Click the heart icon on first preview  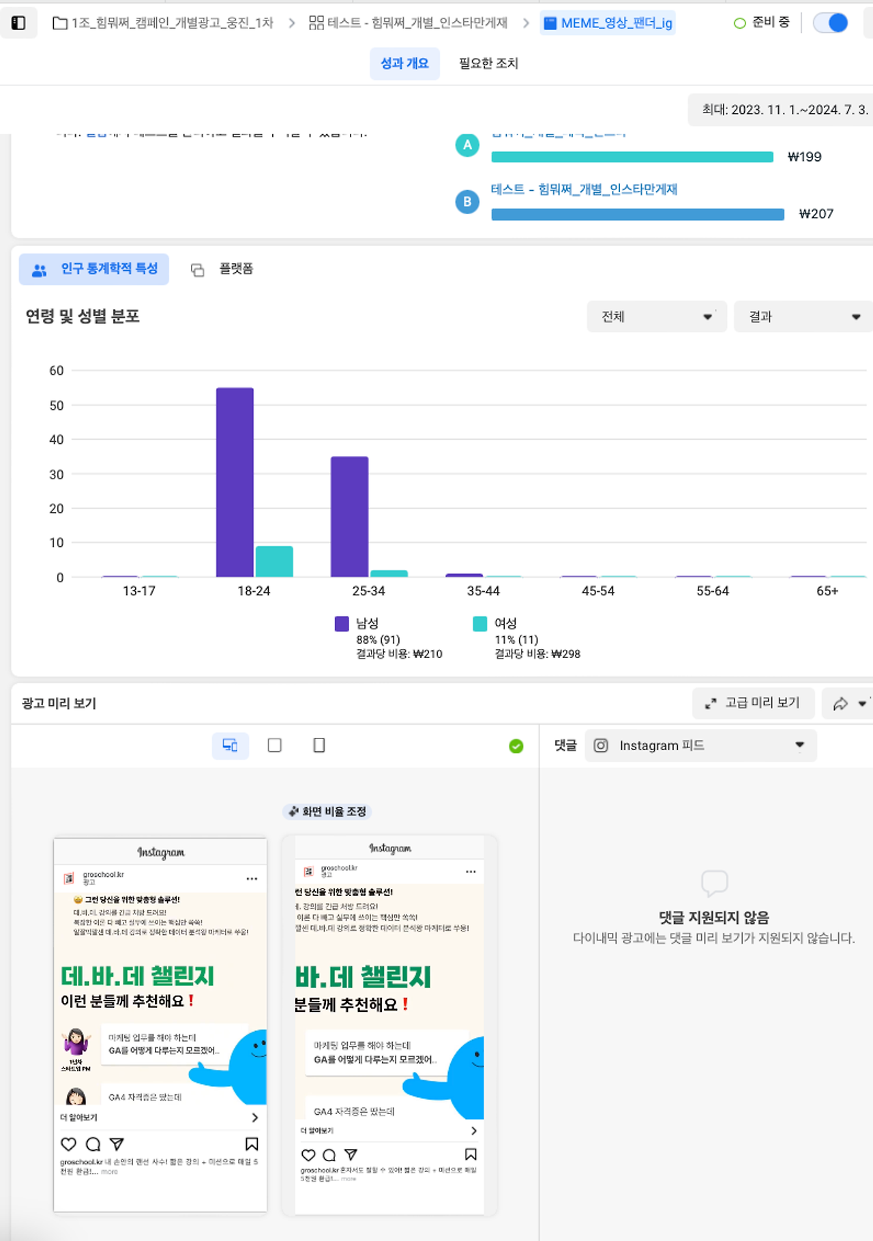point(68,1143)
